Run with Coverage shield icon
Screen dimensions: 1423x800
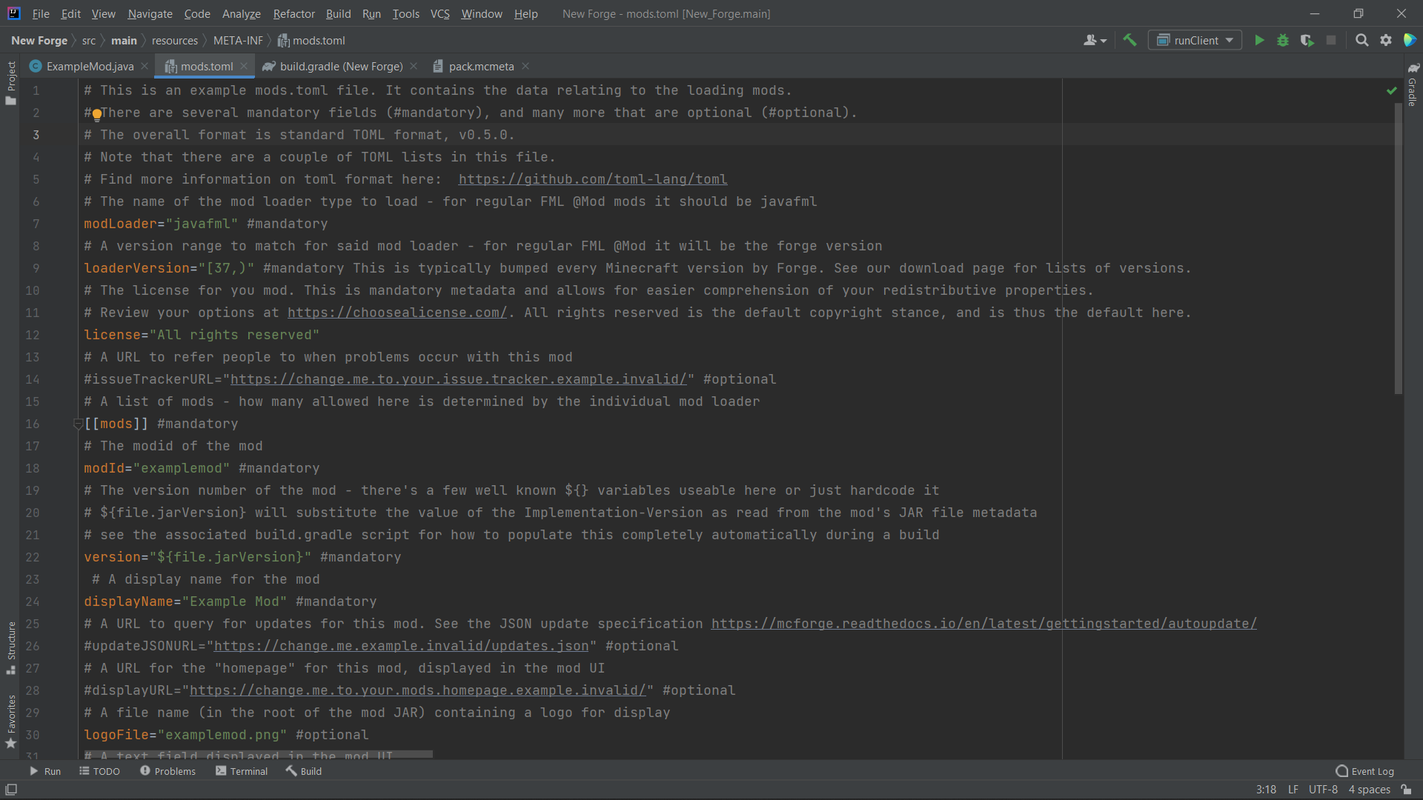1307,41
